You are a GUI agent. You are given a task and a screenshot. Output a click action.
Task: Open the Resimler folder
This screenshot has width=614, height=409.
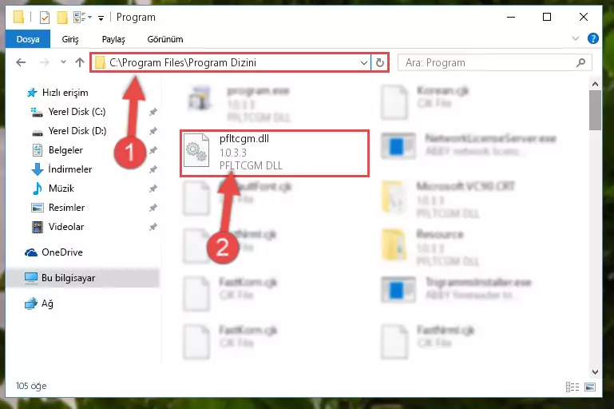click(66, 208)
